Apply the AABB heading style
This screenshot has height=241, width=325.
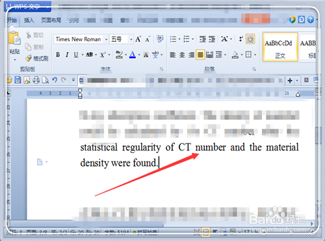point(307,47)
